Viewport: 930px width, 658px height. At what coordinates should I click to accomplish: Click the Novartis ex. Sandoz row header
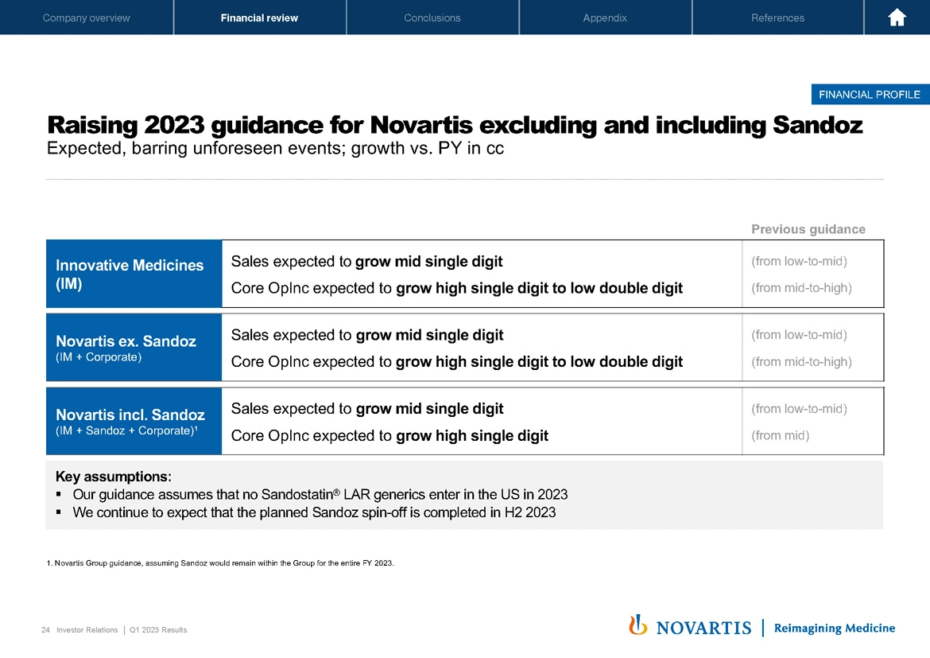[x=134, y=347]
